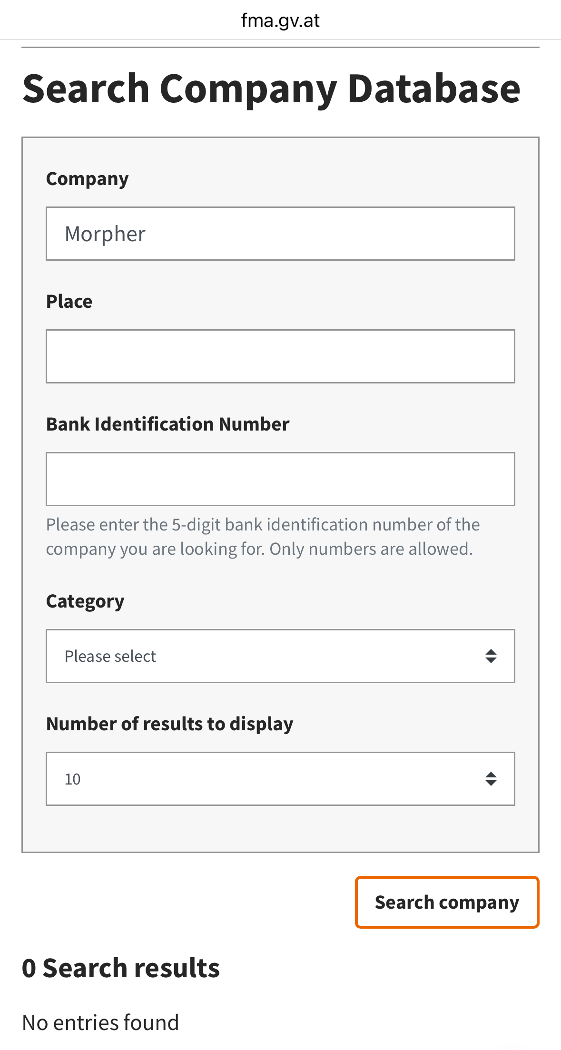
Task: Click the 'No entries found' message
Action: pos(100,1022)
